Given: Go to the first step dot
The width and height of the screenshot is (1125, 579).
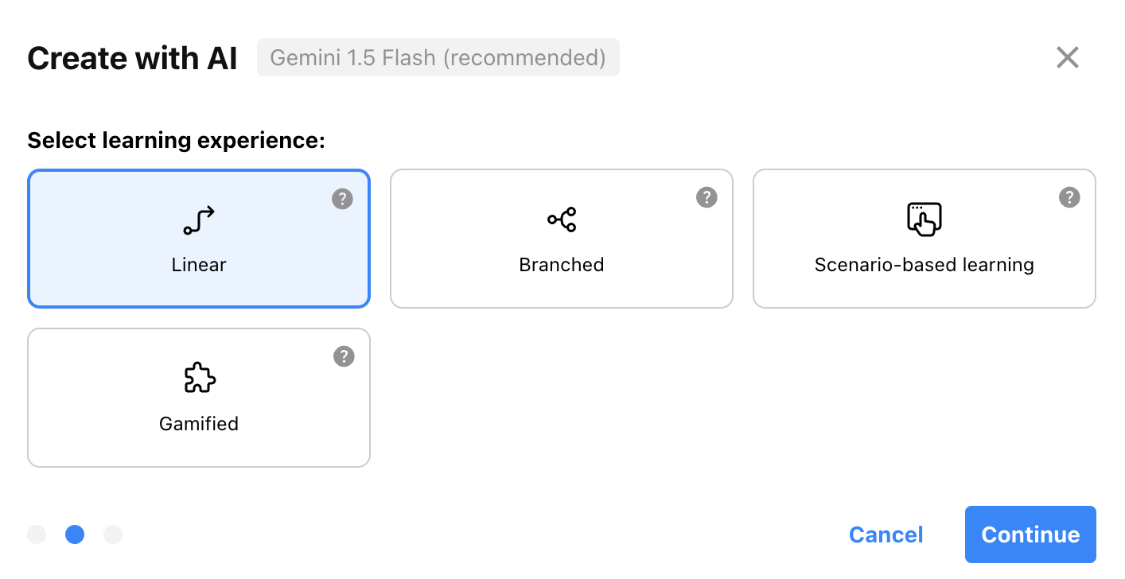Looking at the screenshot, I should point(37,534).
